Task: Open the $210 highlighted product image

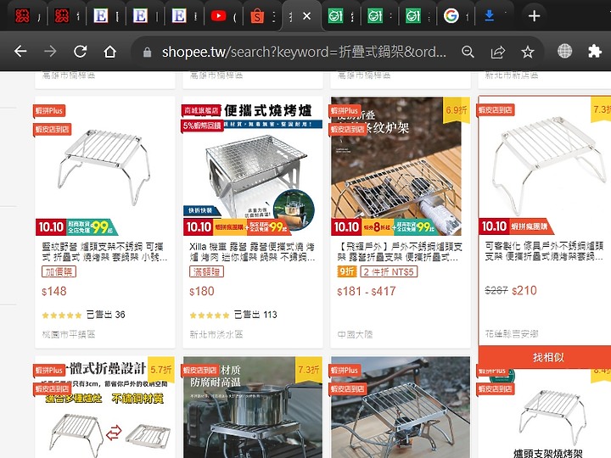Action: click(545, 166)
